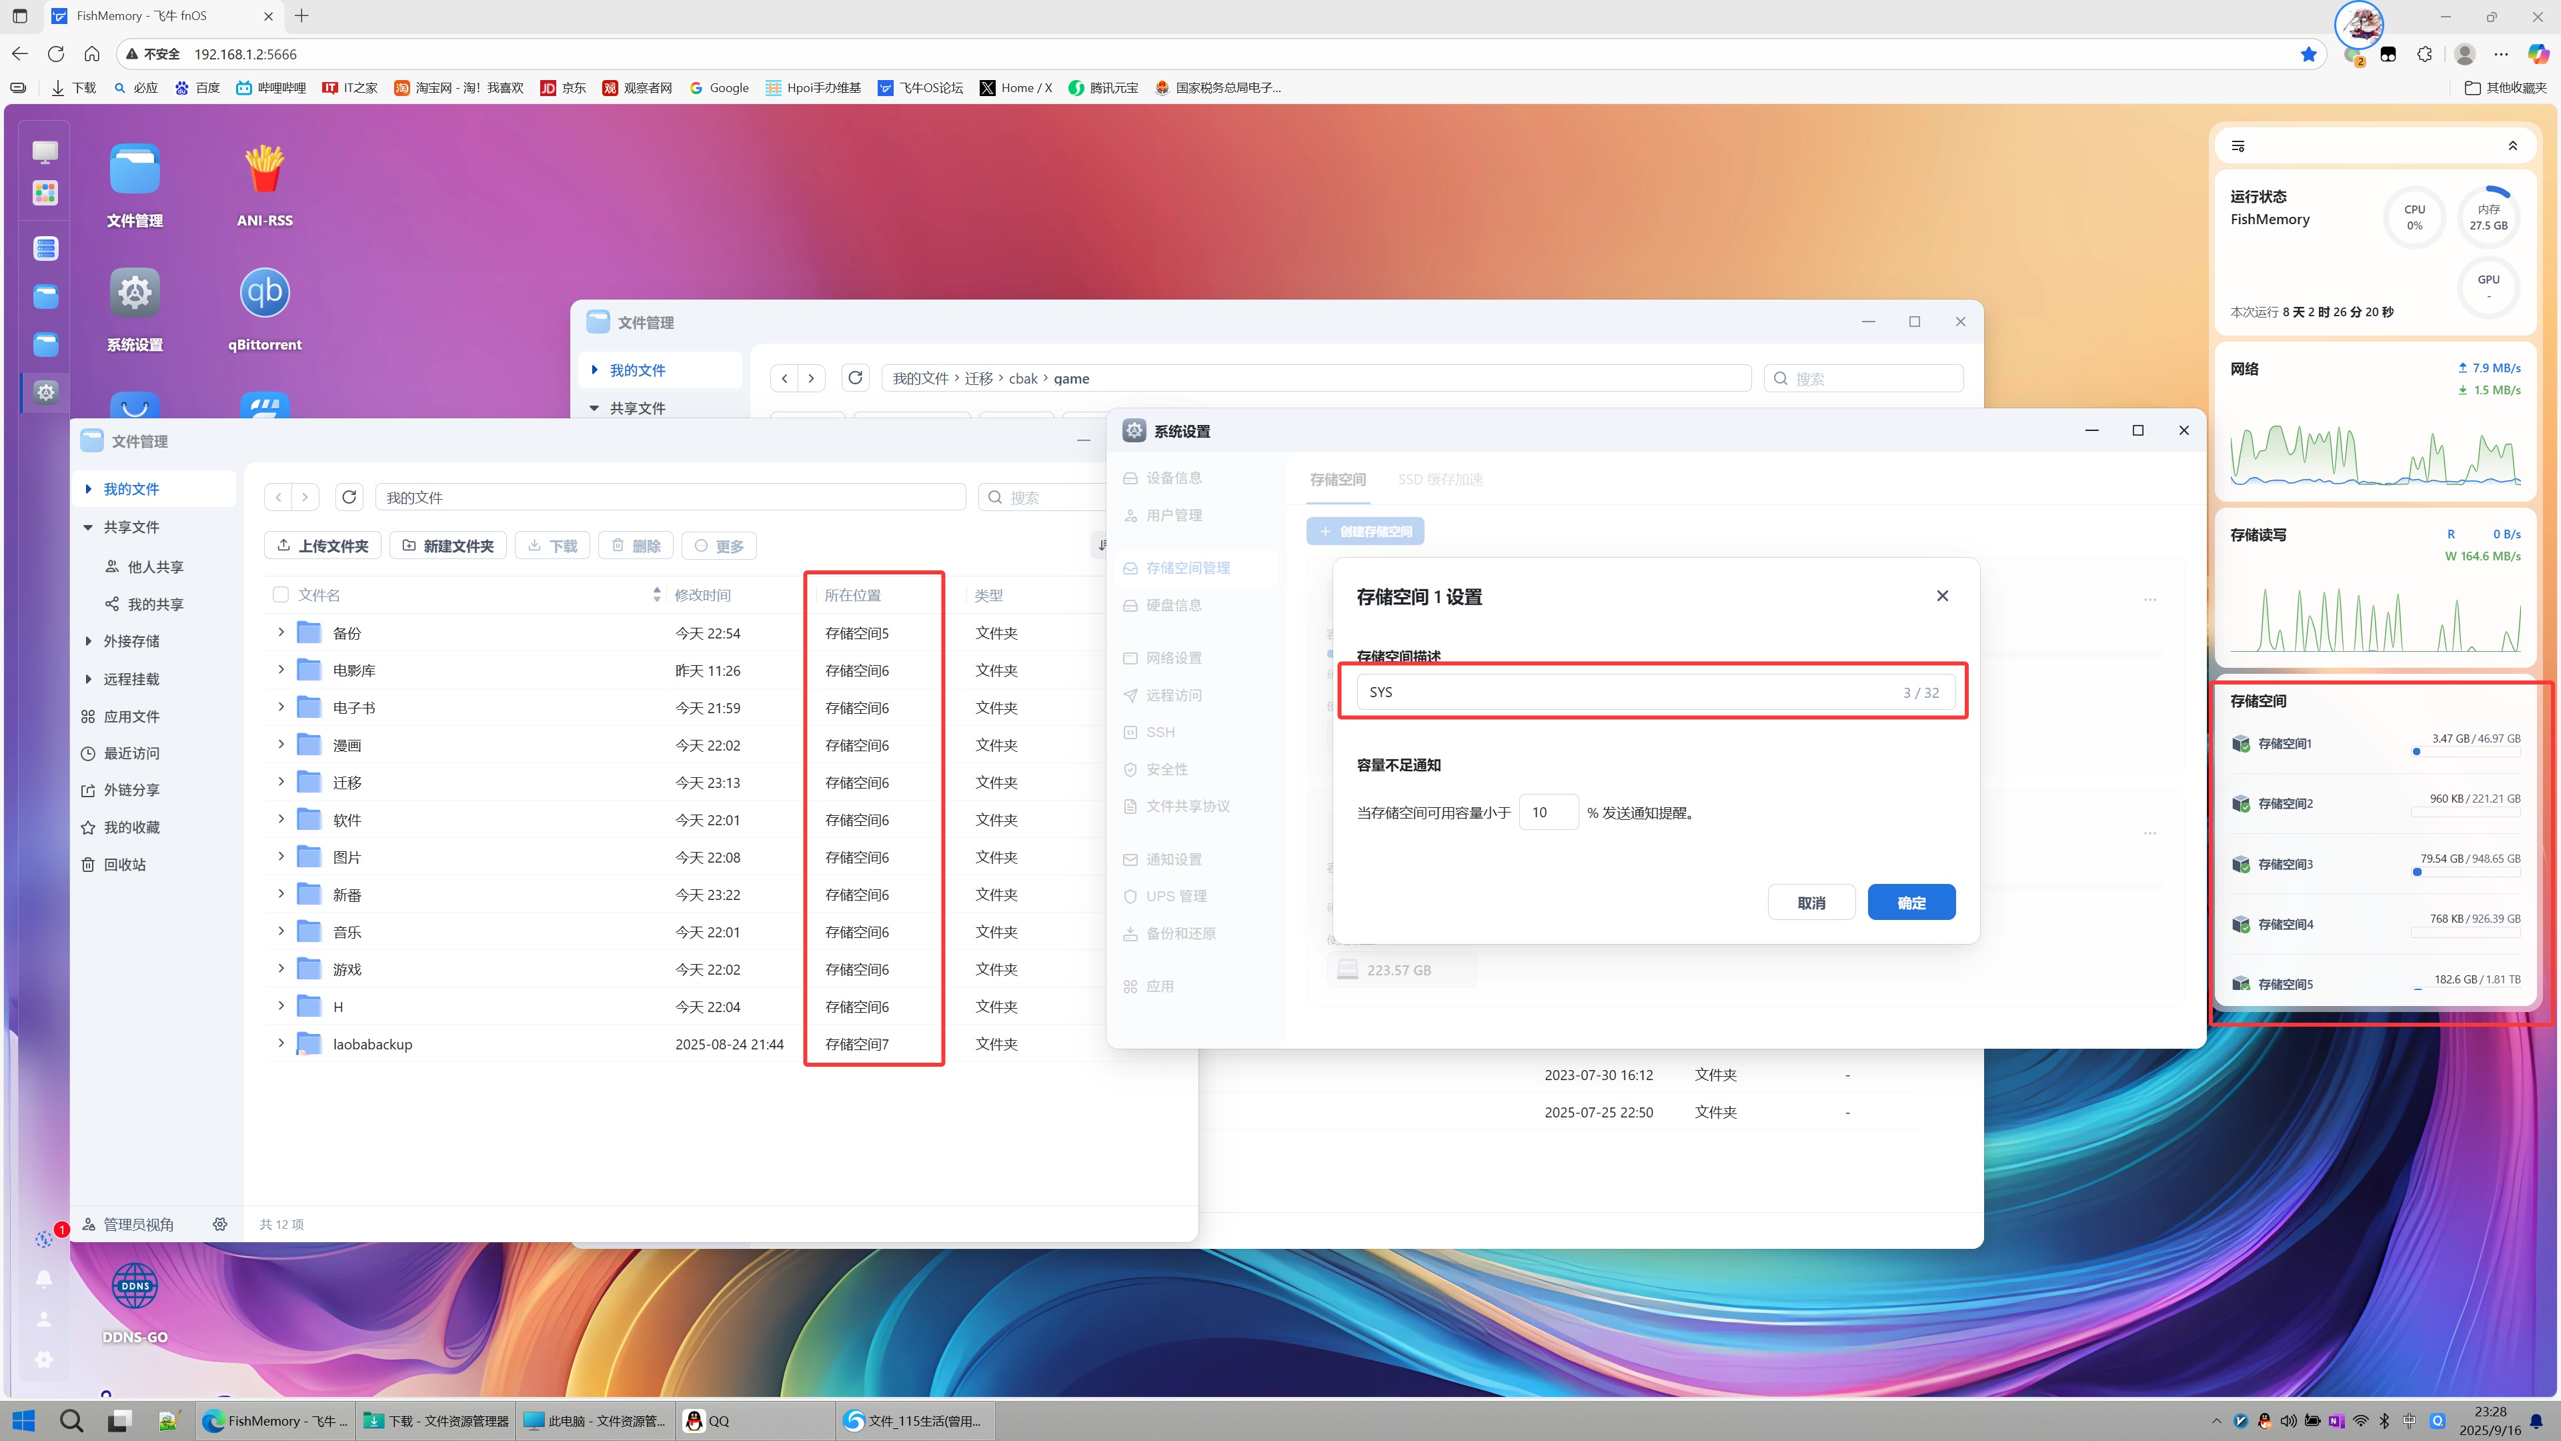
Task: Open QQ from the Windows taskbar
Action: [x=708, y=1421]
